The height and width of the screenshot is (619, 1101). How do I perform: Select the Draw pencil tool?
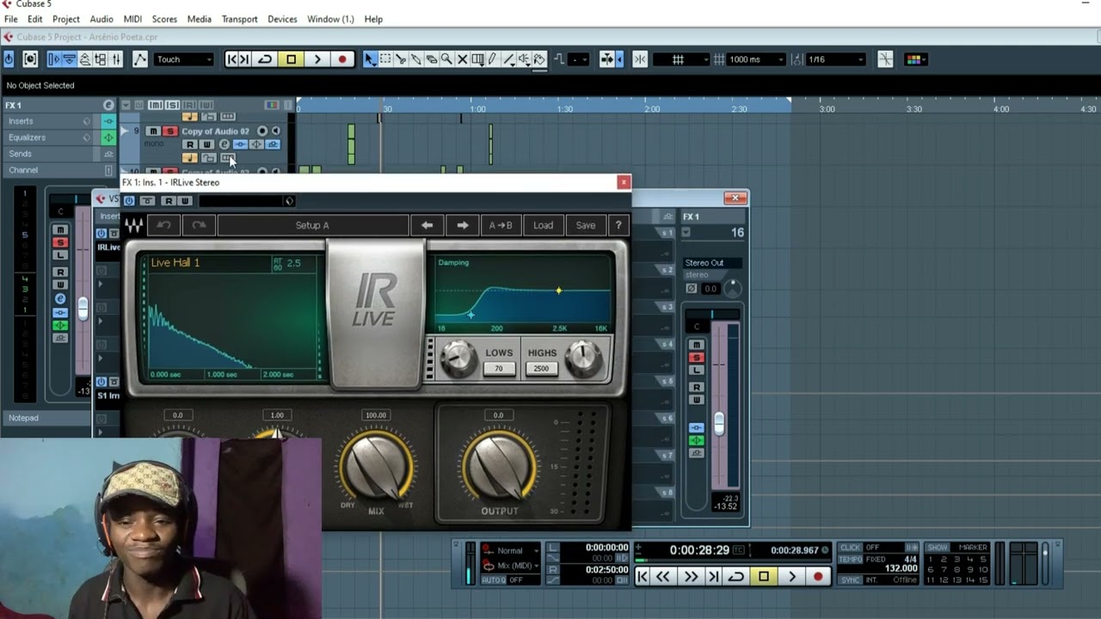pos(493,59)
